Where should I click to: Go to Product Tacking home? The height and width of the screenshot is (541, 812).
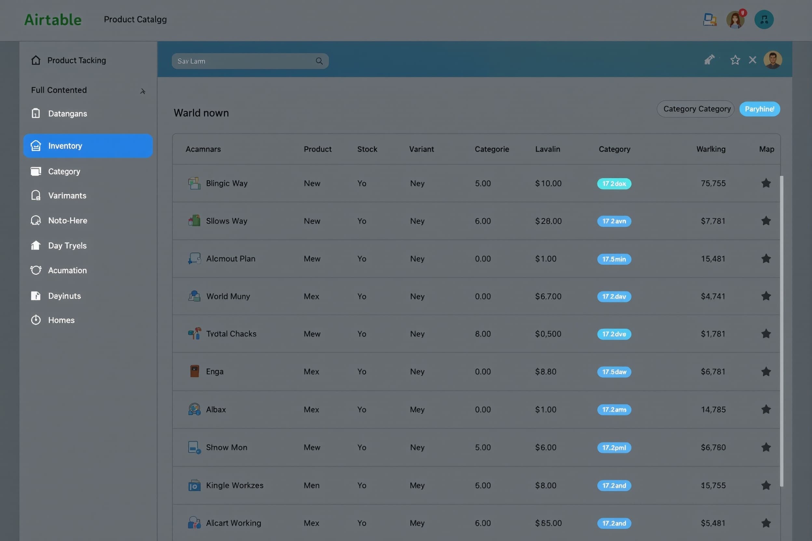click(68, 60)
